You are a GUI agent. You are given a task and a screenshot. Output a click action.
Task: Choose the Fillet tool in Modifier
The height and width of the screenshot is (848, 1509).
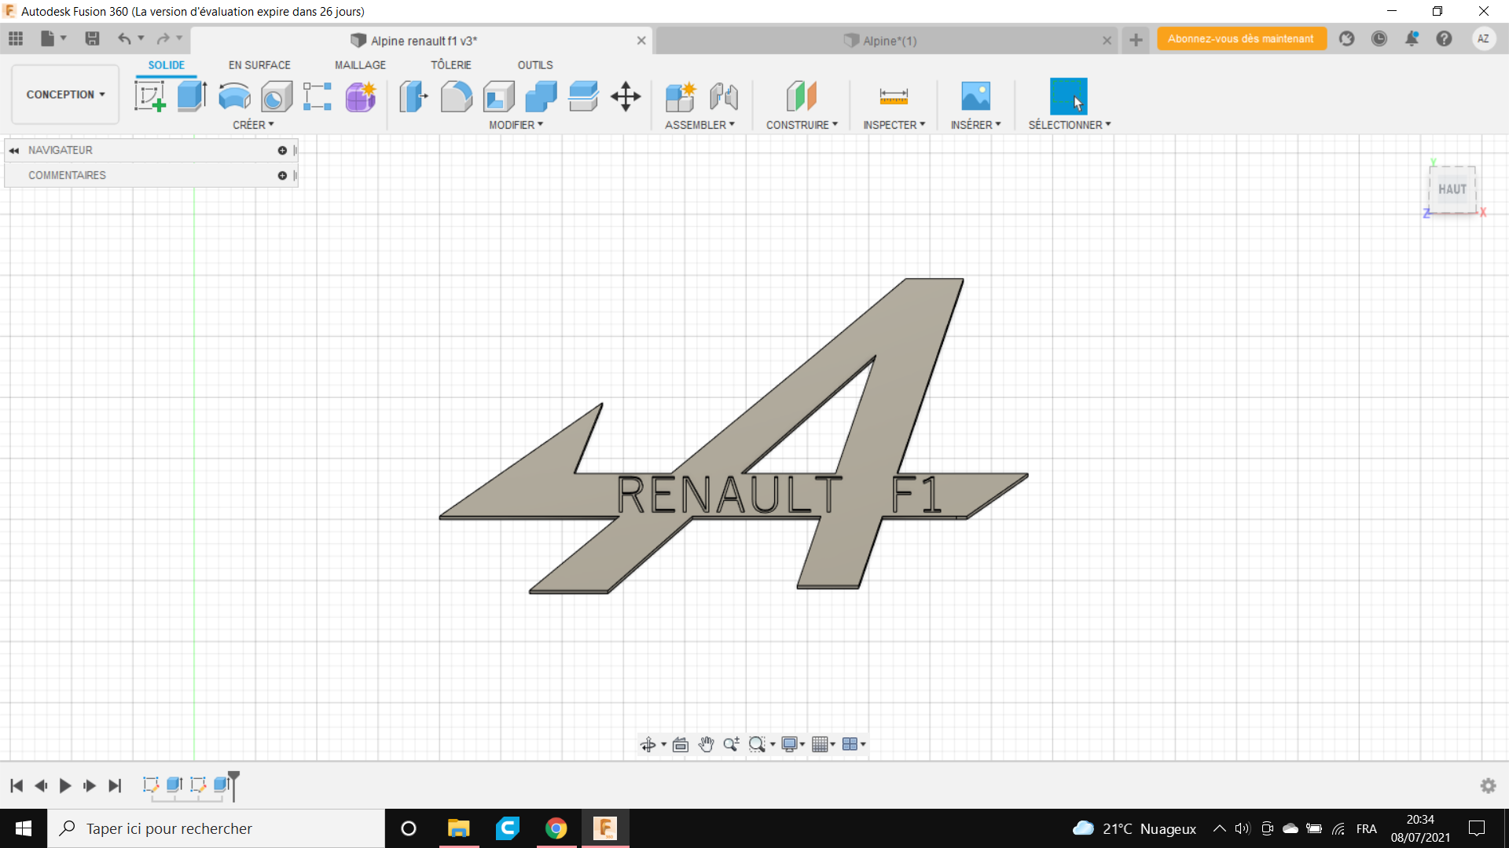pos(456,97)
